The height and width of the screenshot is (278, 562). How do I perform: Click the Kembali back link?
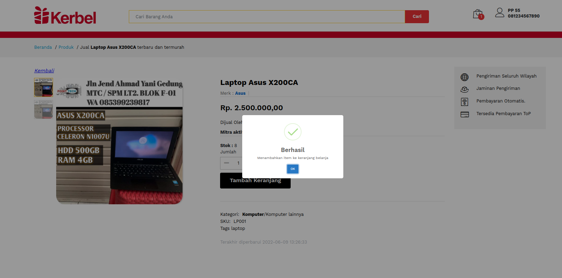click(x=44, y=71)
